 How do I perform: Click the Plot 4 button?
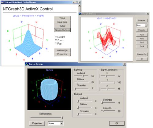(x=142, y=46)
